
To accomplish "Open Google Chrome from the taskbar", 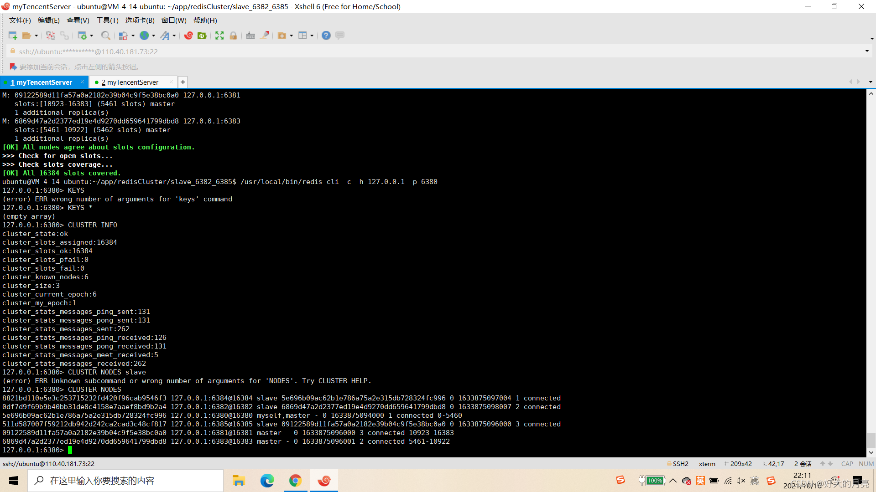I will (x=296, y=481).
